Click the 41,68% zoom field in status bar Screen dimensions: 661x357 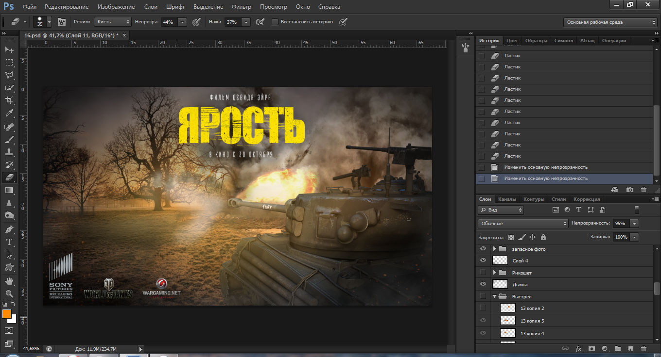click(x=32, y=348)
